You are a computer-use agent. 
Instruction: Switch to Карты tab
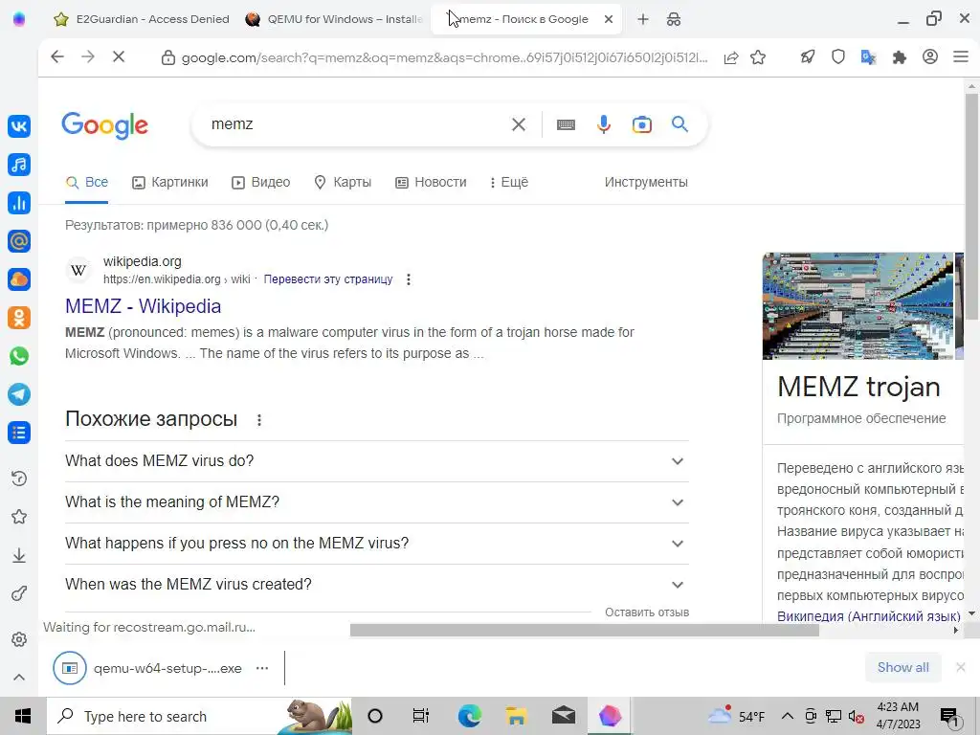point(343,182)
